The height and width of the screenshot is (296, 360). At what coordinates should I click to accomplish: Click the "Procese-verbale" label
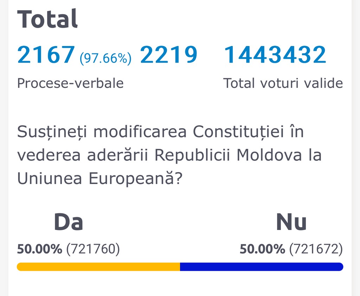pyautogui.click(x=70, y=83)
